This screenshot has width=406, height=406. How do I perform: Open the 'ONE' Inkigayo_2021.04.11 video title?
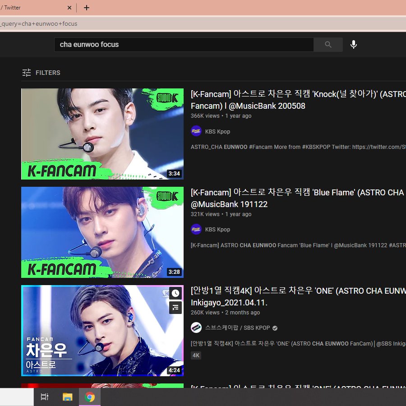tap(298, 296)
